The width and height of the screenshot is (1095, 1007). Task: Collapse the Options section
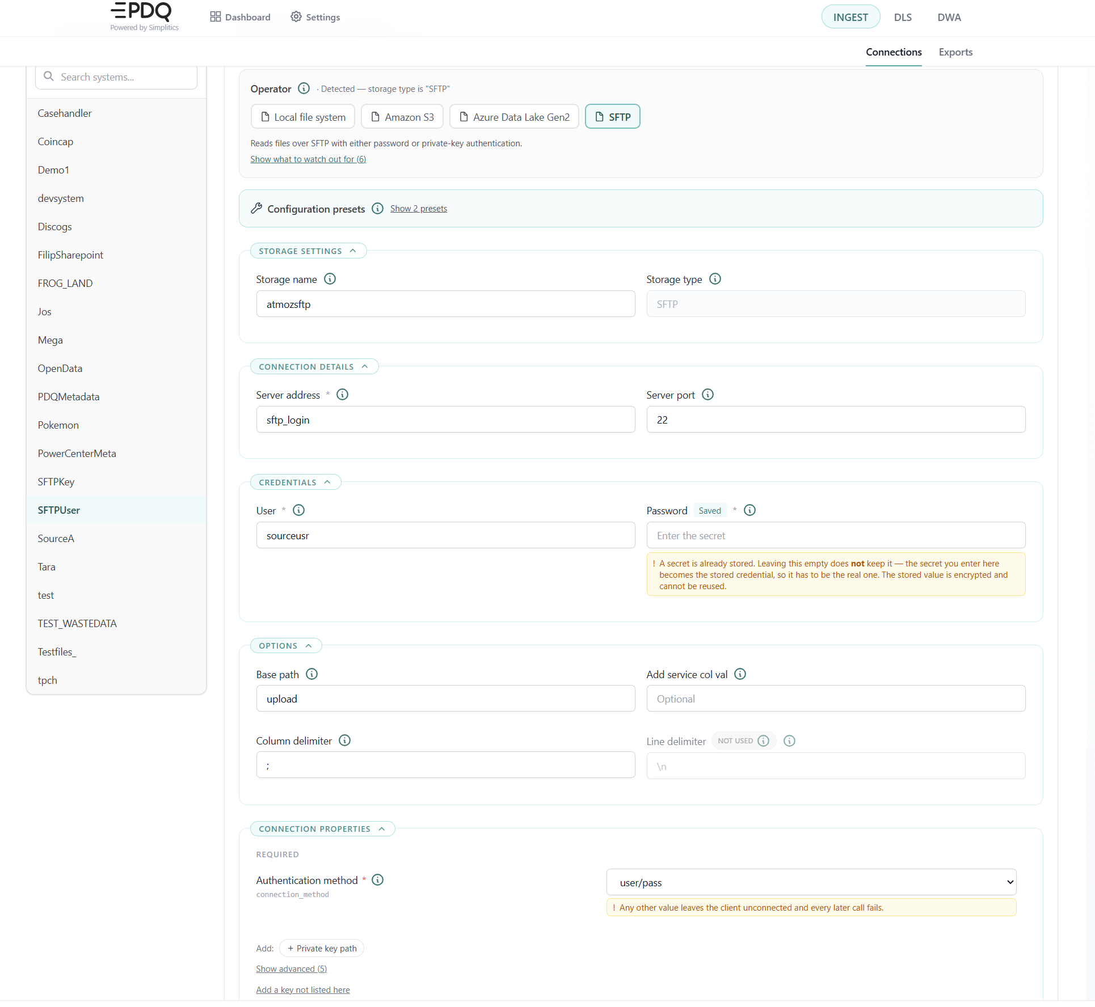pos(286,646)
